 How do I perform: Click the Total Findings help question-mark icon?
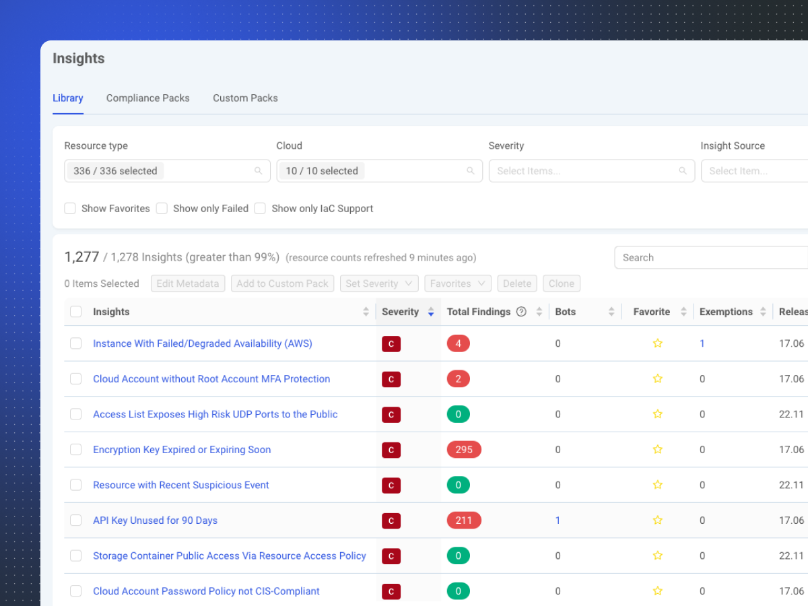click(x=521, y=312)
